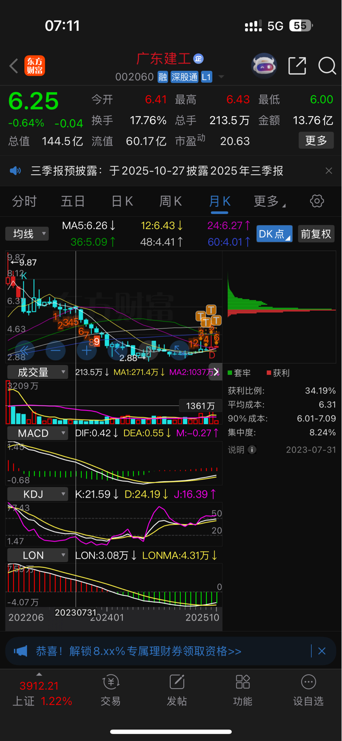Dismiss the 三季报预披露 notice

329,171
